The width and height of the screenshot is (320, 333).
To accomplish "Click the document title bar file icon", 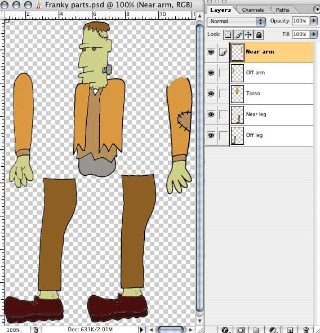I will (x=38, y=5).
